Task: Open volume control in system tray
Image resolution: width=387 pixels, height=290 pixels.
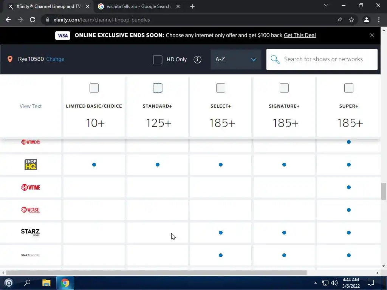Action: [x=334, y=283]
